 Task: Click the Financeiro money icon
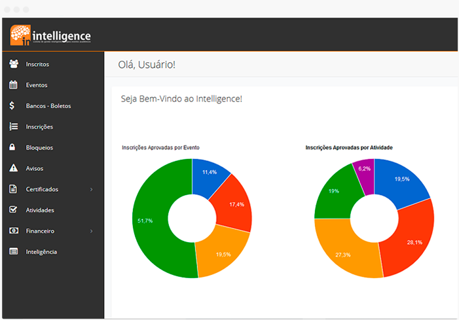[x=12, y=231]
